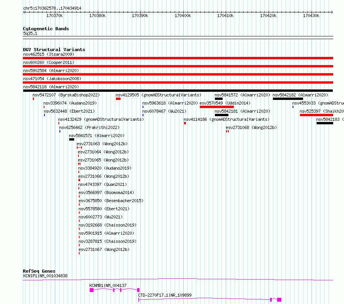Click nsv4132429 gnomAD variant label
This screenshot has width=344, height=304.
pos(101,119)
